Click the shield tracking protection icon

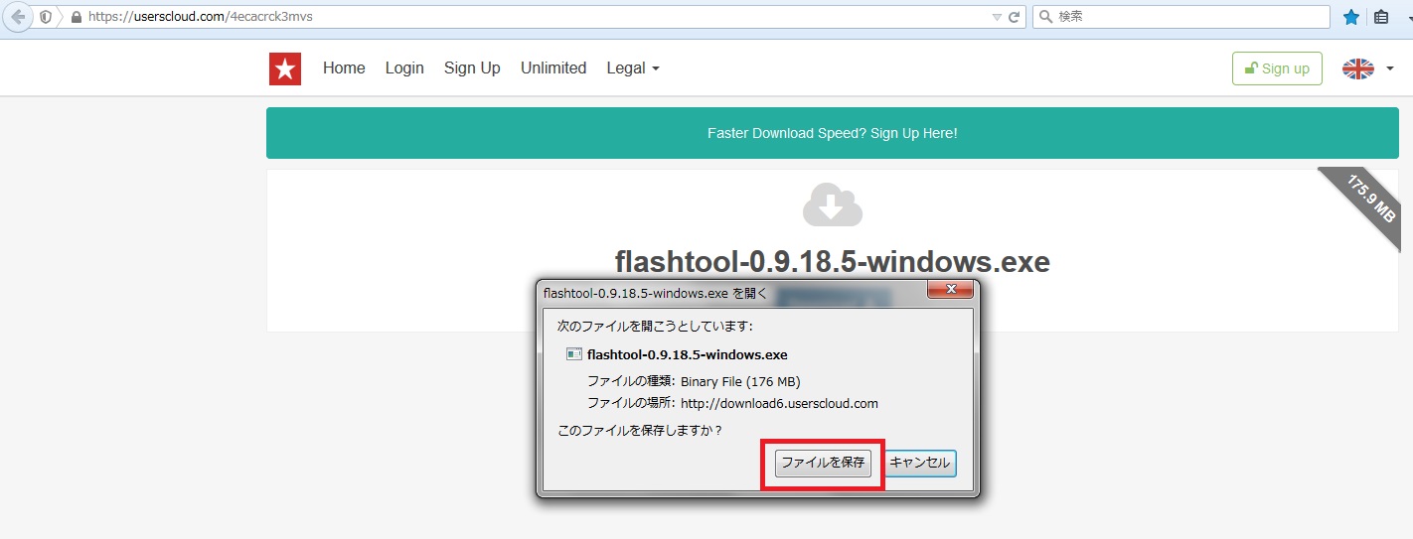pos(46,17)
